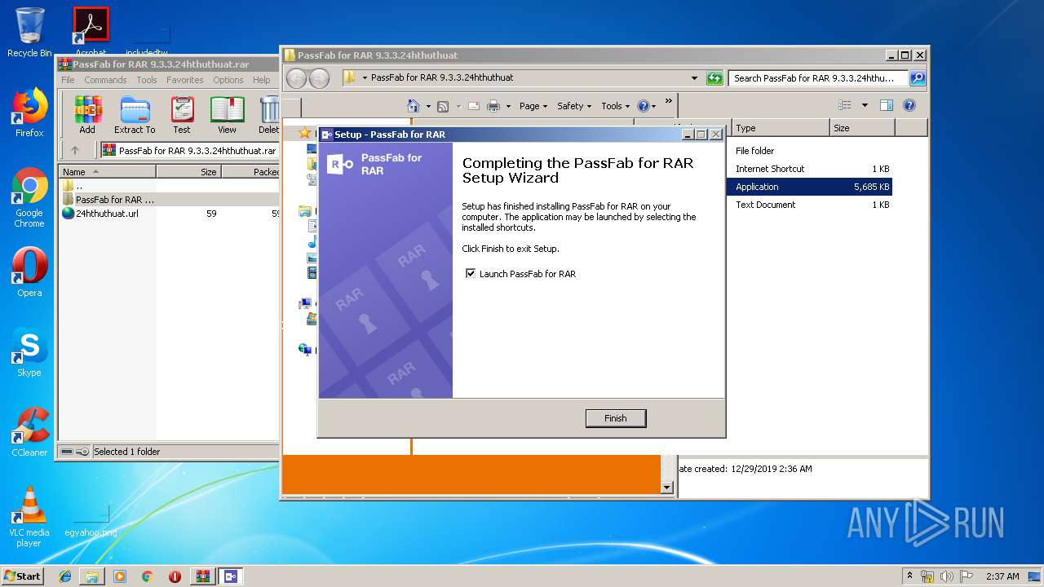Click View icon in WinRAR toolbar
This screenshot has height=587, width=1044.
(x=227, y=115)
